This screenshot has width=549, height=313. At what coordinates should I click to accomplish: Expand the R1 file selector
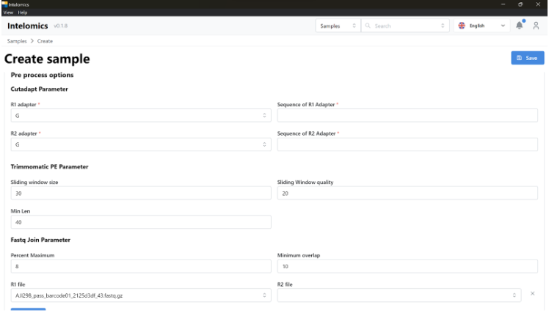pyautogui.click(x=141, y=295)
